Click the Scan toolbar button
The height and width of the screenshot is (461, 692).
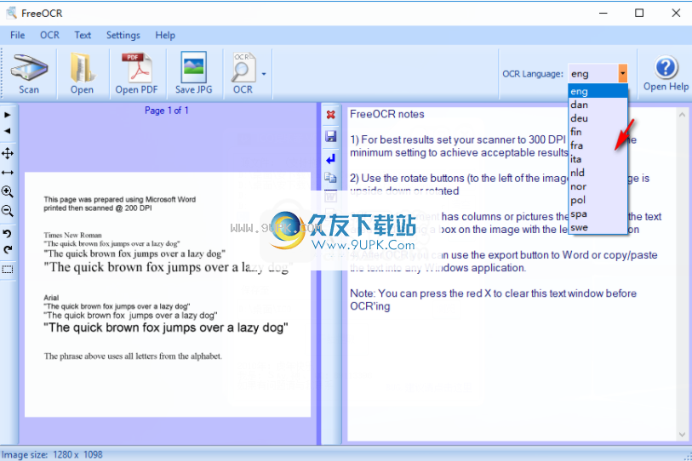pos(29,73)
